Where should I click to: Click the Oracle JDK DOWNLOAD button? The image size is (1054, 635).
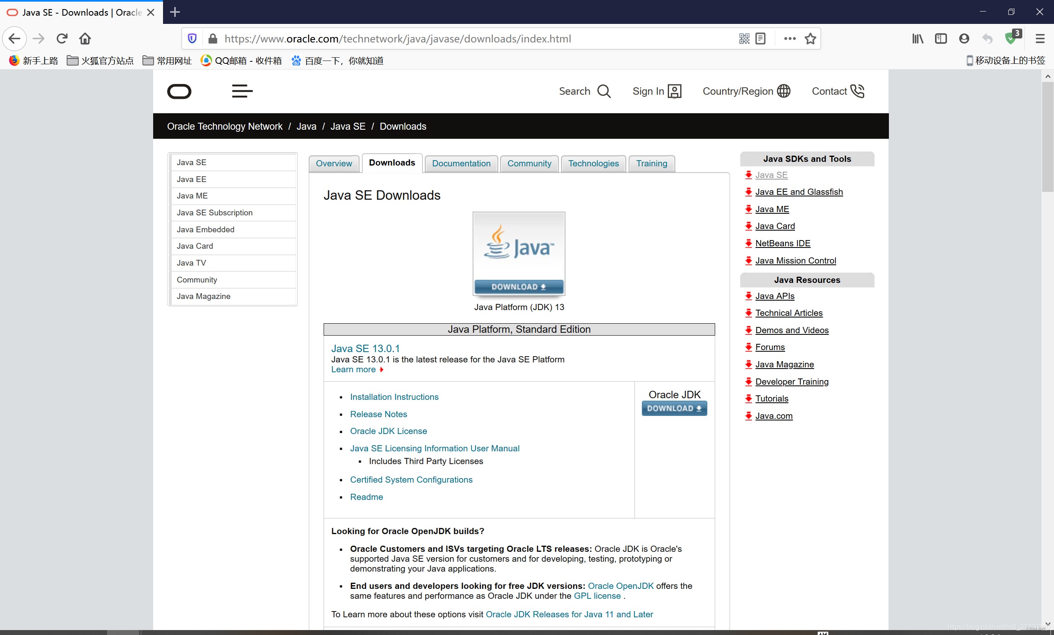pos(674,408)
